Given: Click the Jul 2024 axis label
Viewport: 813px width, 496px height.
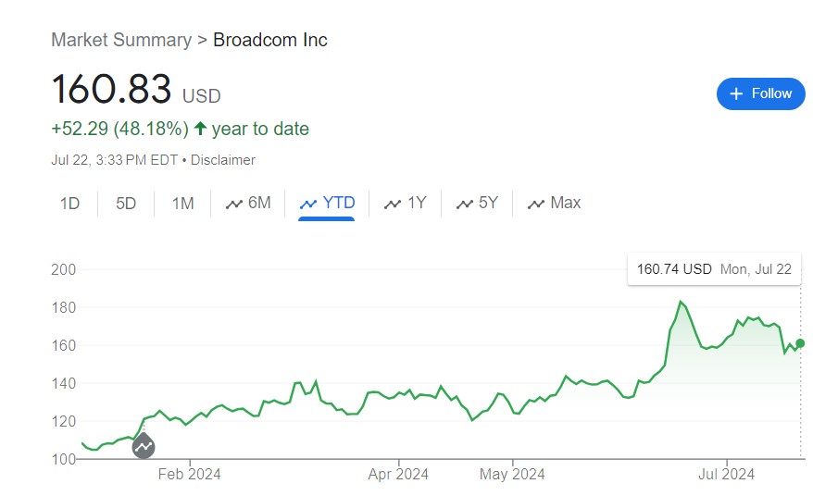Looking at the screenshot, I should coord(727,475).
